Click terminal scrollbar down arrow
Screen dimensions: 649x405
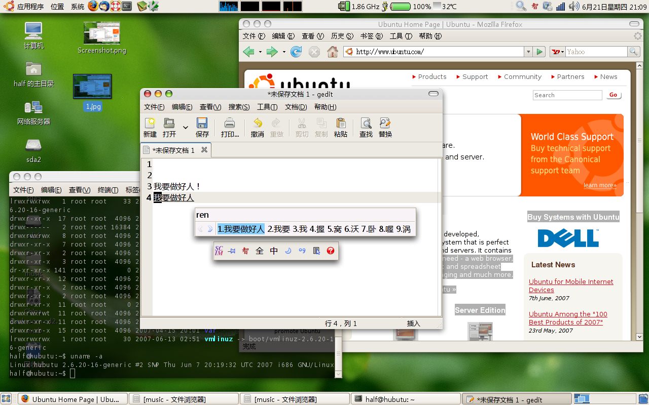pos(339,374)
